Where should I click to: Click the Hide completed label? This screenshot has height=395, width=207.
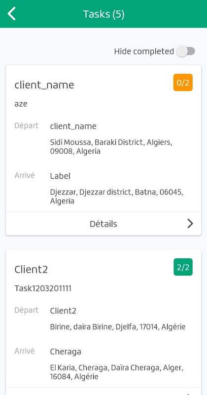144,51
